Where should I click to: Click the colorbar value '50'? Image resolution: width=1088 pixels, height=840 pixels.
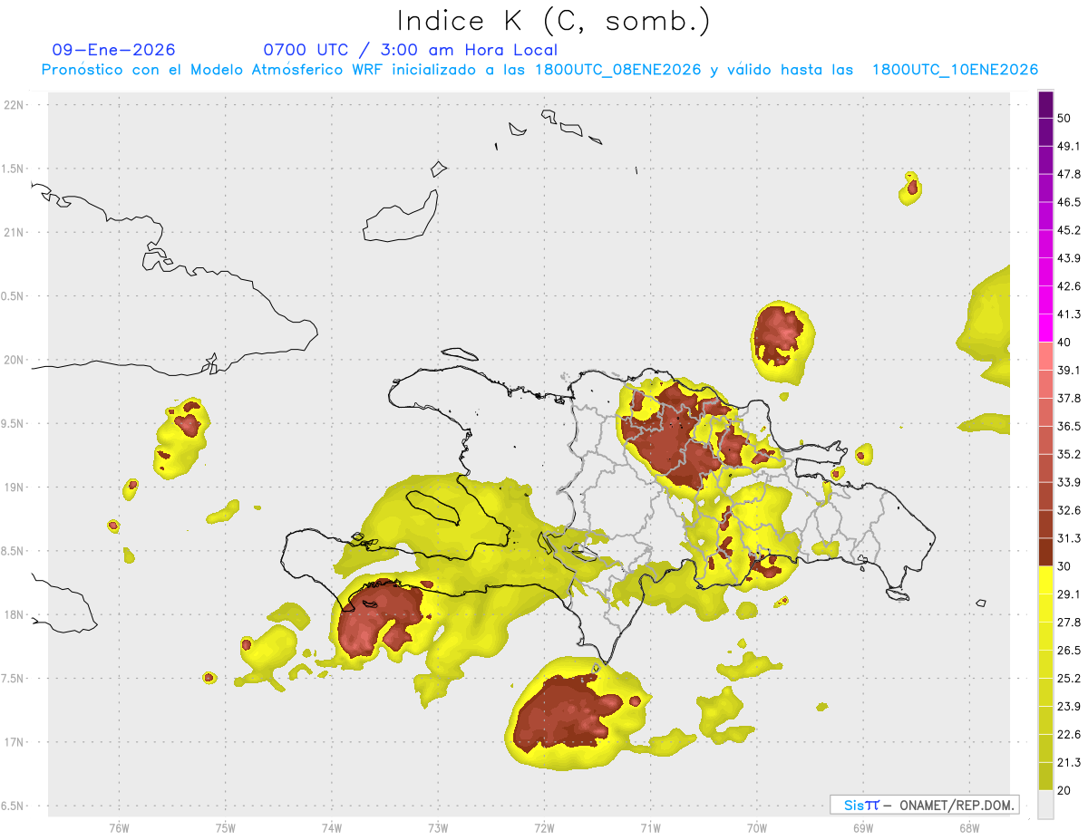pos(1064,118)
